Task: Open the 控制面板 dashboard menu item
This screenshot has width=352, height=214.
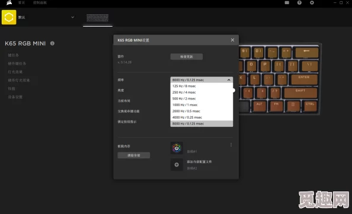Action: (x=40, y=3)
